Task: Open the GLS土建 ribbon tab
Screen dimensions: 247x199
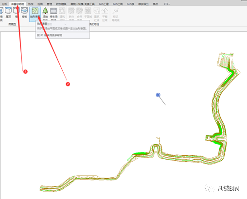Action: click(104, 4)
